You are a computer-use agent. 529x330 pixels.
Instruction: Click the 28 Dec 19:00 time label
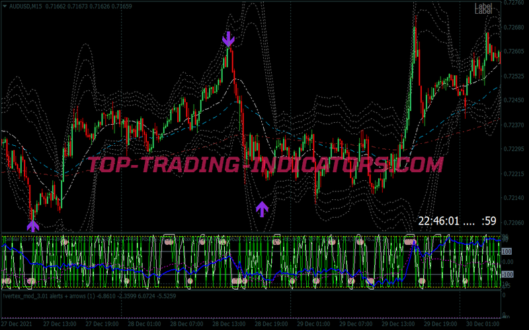pos(271,324)
